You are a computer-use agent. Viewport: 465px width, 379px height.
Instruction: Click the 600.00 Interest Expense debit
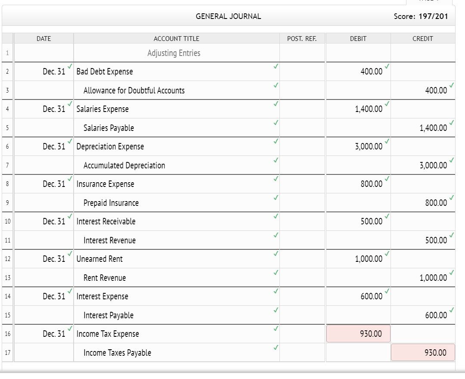(371, 297)
